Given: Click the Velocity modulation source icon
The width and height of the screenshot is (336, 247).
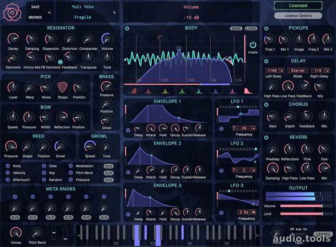Looking at the screenshot, I should coord(8,173).
